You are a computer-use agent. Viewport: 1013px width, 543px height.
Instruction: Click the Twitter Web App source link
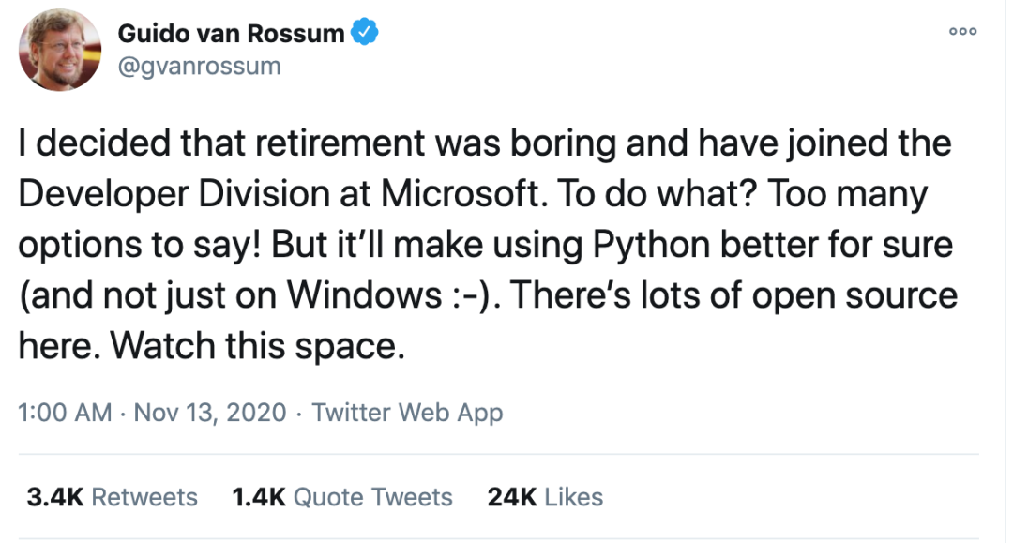(x=407, y=413)
